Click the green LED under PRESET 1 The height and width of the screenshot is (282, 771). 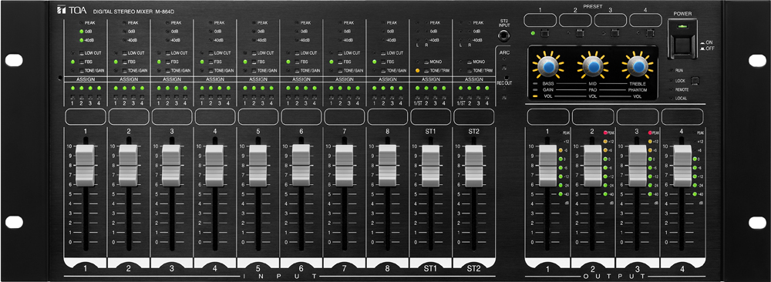[533, 33]
